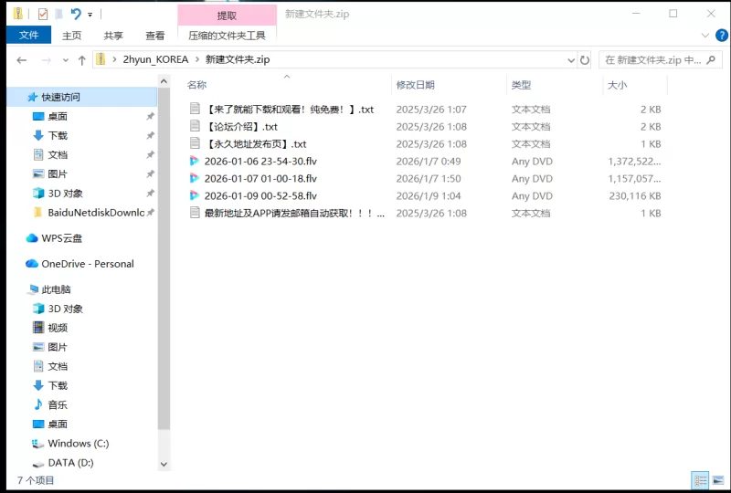The image size is (731, 493).
Task: Select the 【论坛介绍】.txt file
Action: (240, 127)
